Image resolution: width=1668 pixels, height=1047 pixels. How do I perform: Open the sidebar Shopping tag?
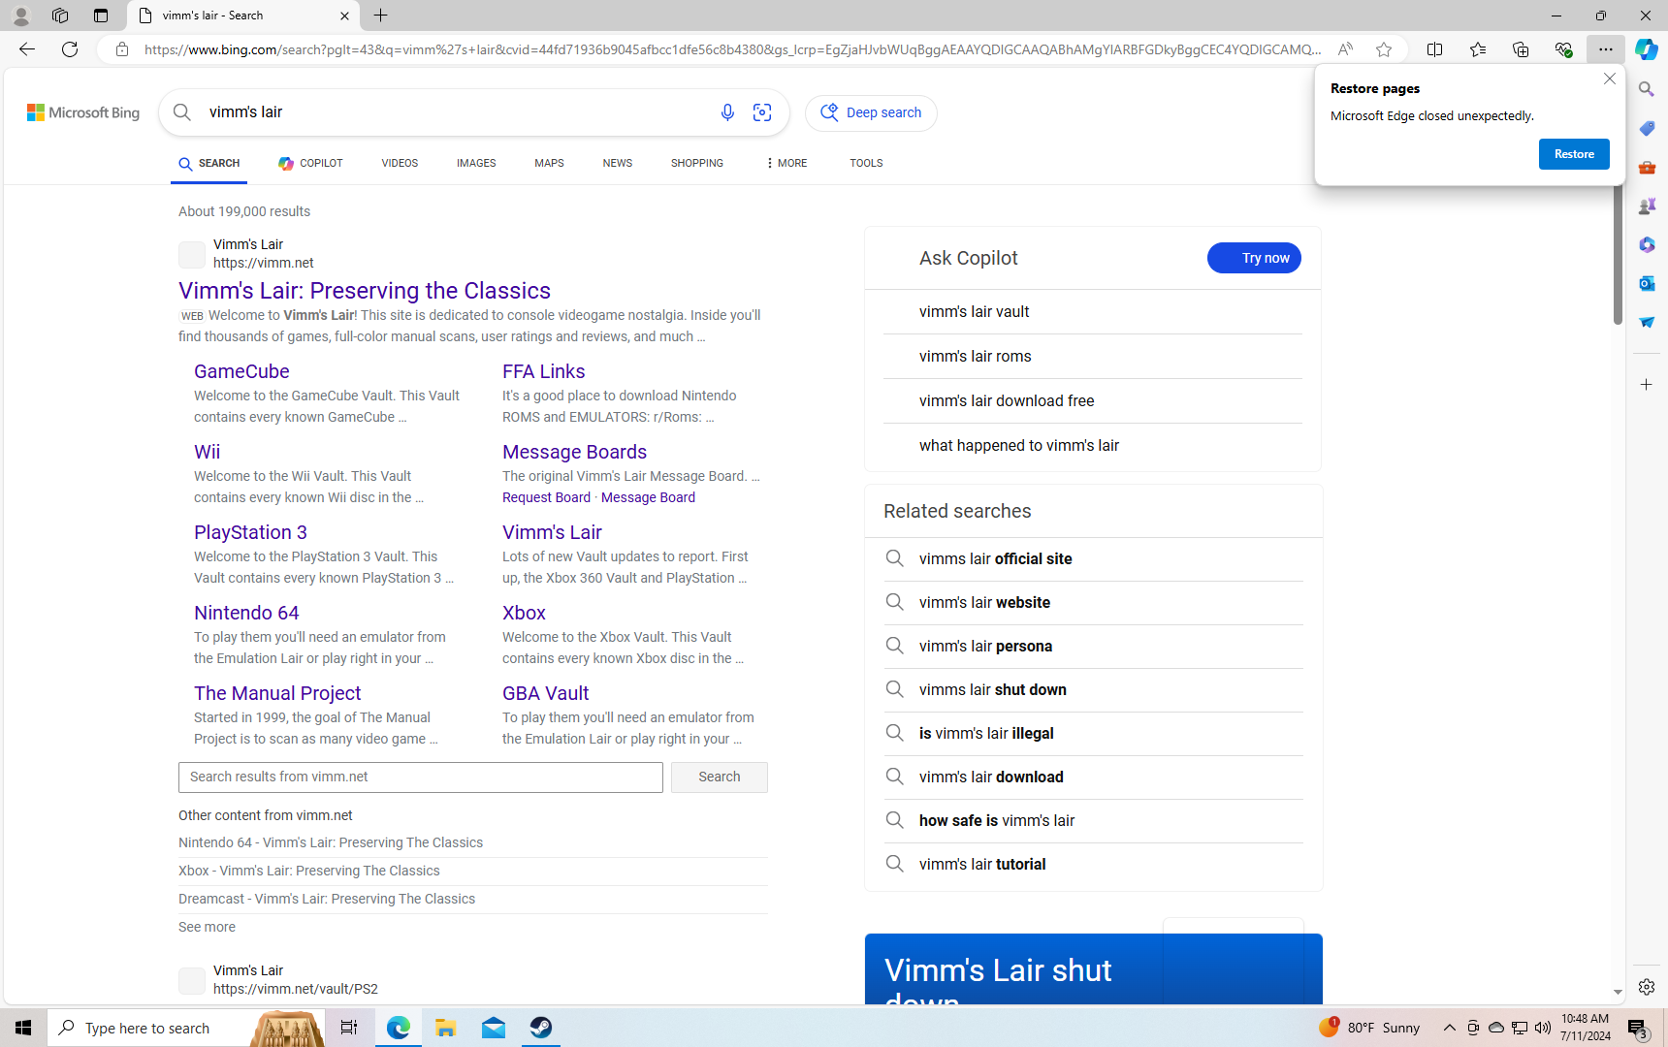tap(1646, 128)
